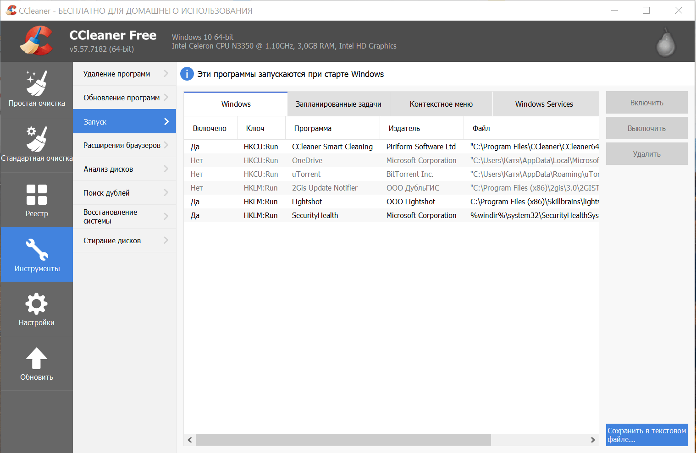Sort by Программа column header
Image resolution: width=696 pixels, height=453 pixels.
[x=332, y=128]
